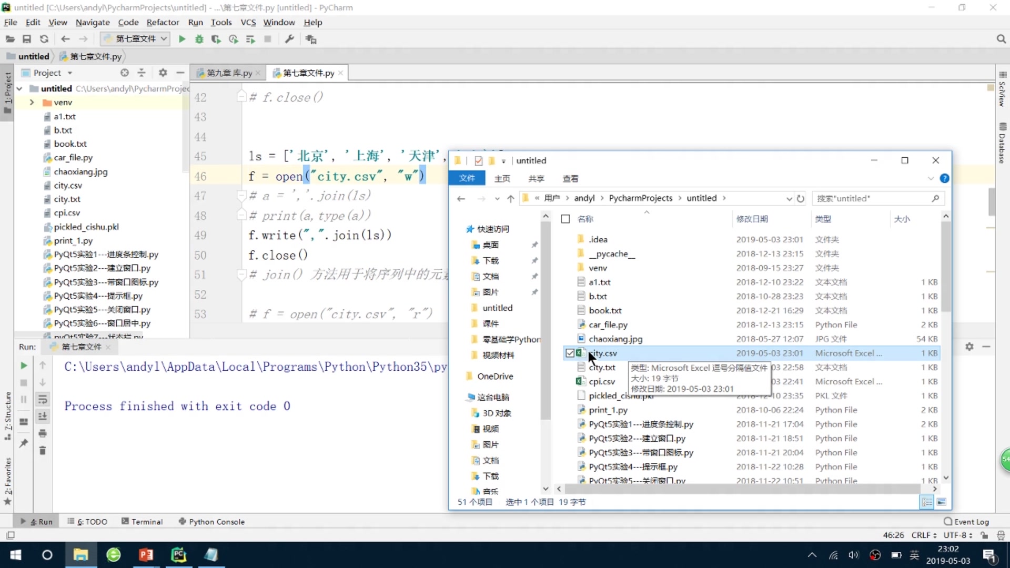Viewport: 1010px width, 568px height.
Task: Start debugging with the bug icon
Action: [199, 39]
